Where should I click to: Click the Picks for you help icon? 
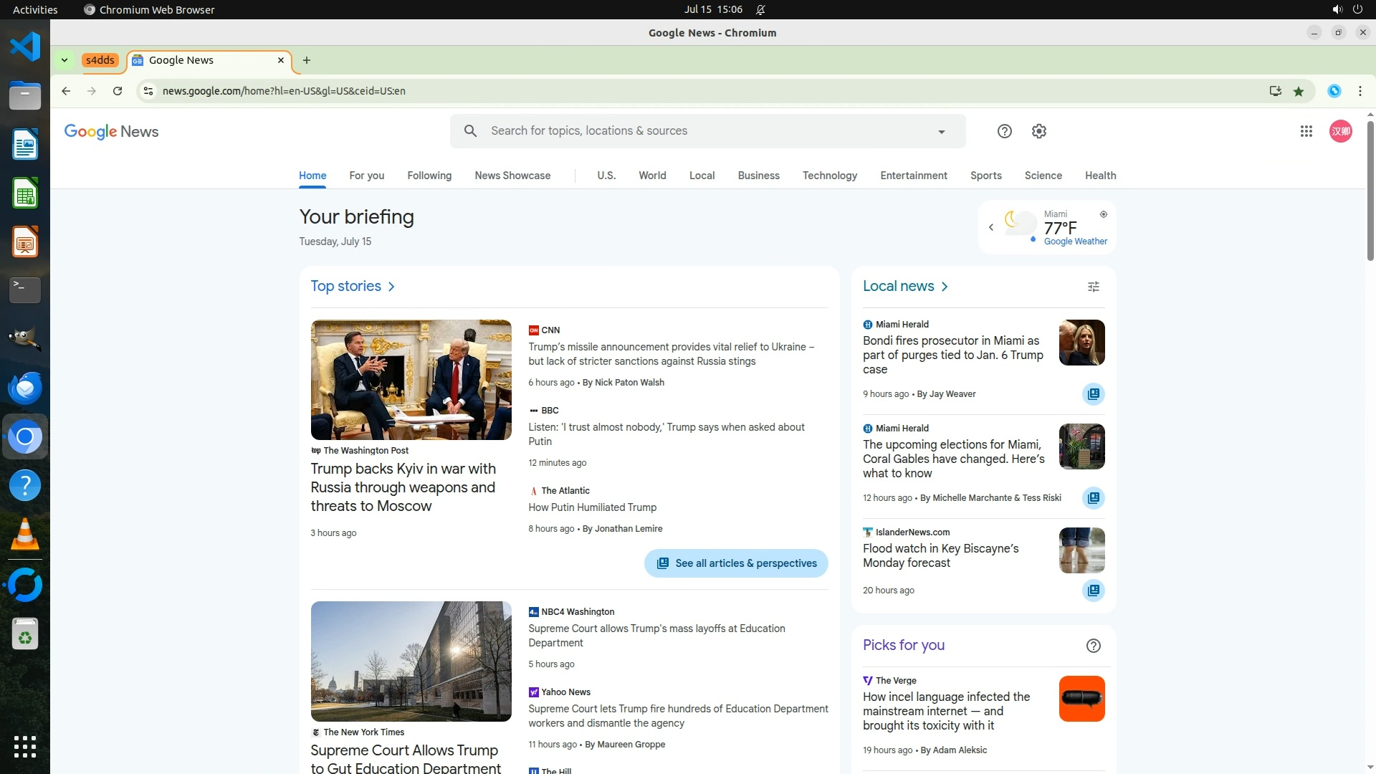click(1093, 646)
